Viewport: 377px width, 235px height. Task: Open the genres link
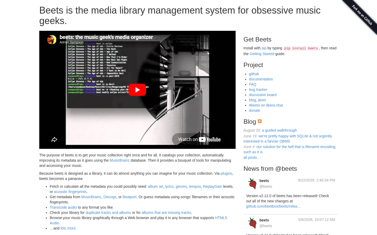tap(181, 186)
